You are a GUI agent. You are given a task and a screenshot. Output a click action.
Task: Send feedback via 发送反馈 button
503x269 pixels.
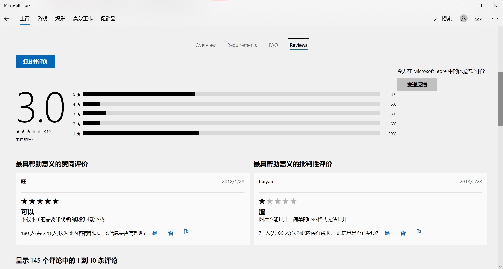point(417,84)
